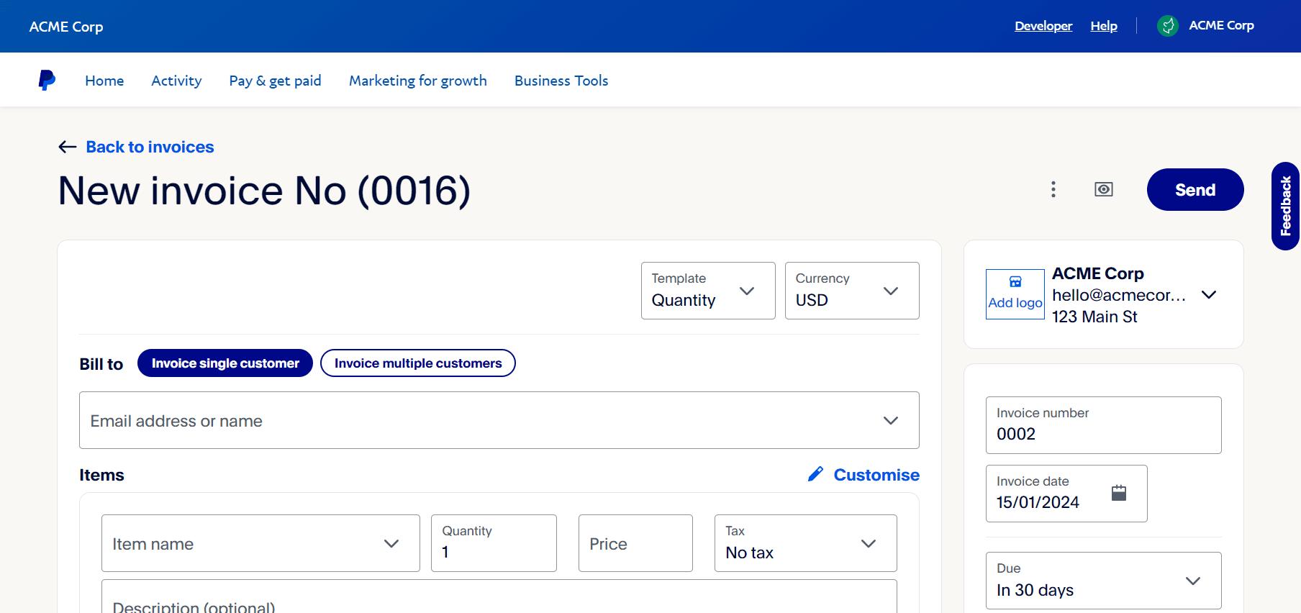Click the invoice preview eye icon
This screenshot has height=613, width=1301.
[x=1104, y=189]
